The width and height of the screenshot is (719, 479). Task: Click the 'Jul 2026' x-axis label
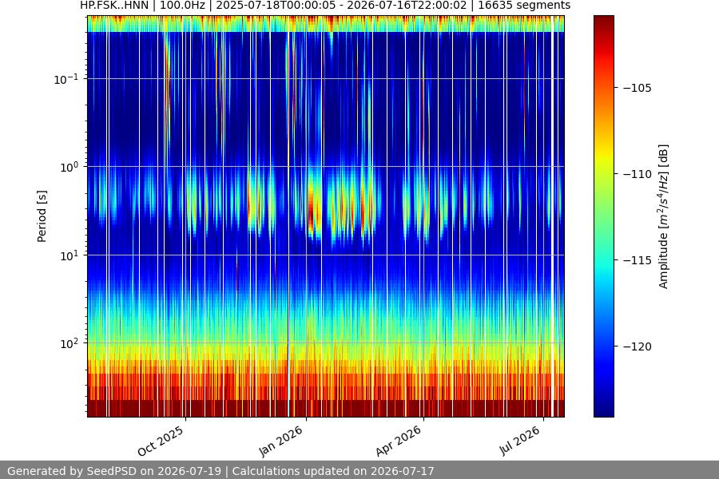pyautogui.click(x=519, y=441)
